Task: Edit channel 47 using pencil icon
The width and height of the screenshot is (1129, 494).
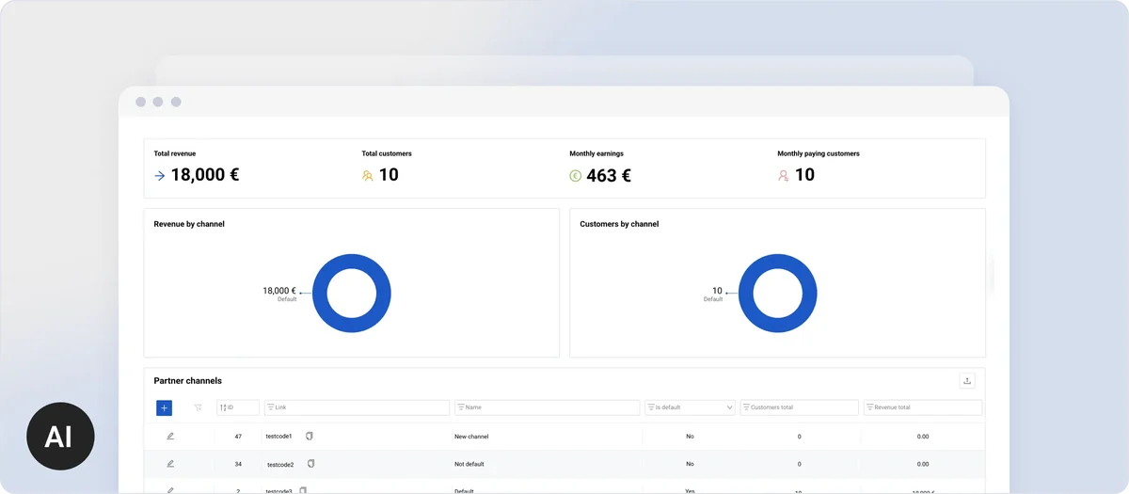Action: coord(170,437)
